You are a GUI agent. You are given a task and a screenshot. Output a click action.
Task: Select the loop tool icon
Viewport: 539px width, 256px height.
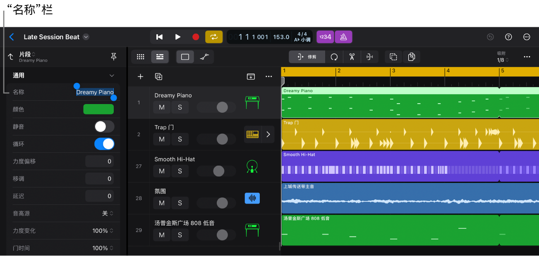click(x=334, y=57)
